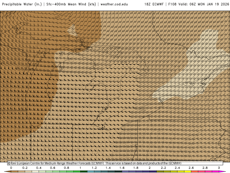The width and height of the screenshot is (230, 173).
Task: Click the '2.4' label on the color scale
Action: [177, 168]
